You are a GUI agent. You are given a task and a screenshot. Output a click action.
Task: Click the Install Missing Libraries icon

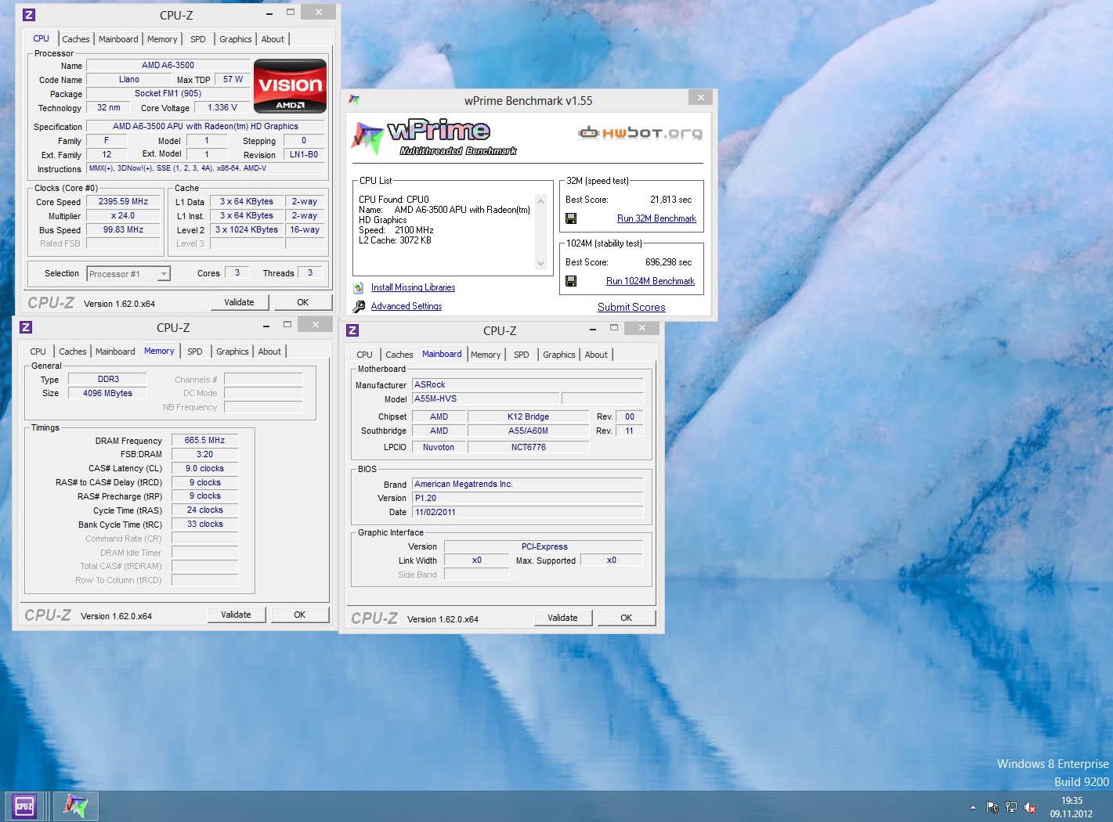[358, 287]
